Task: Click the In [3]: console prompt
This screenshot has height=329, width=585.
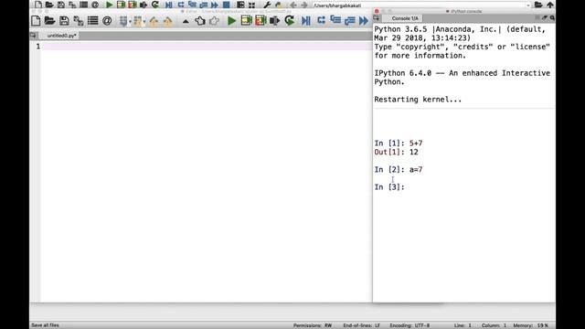Action: click(x=389, y=187)
